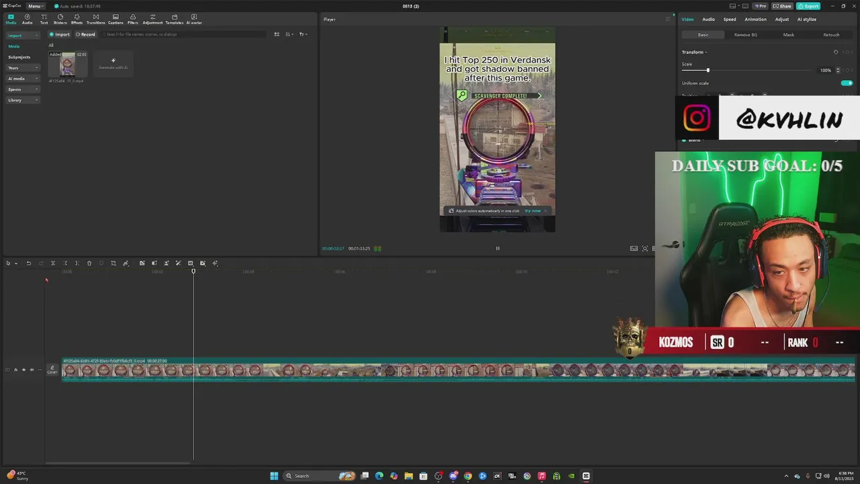Click the Split clip icon in timeline toolbar

(52, 263)
